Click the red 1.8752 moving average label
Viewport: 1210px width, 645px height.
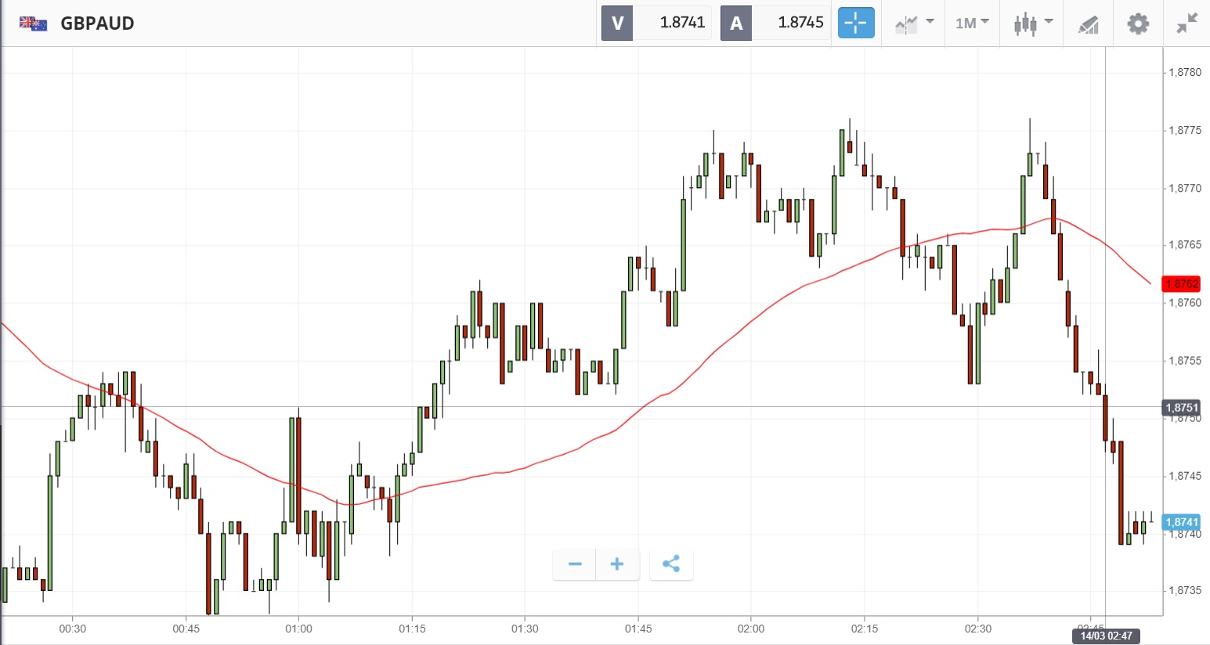coord(1181,283)
